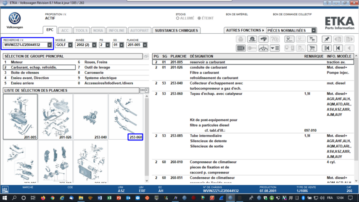
Task: Click the thumbnail list vertical scrollbar
Action: 147,138
